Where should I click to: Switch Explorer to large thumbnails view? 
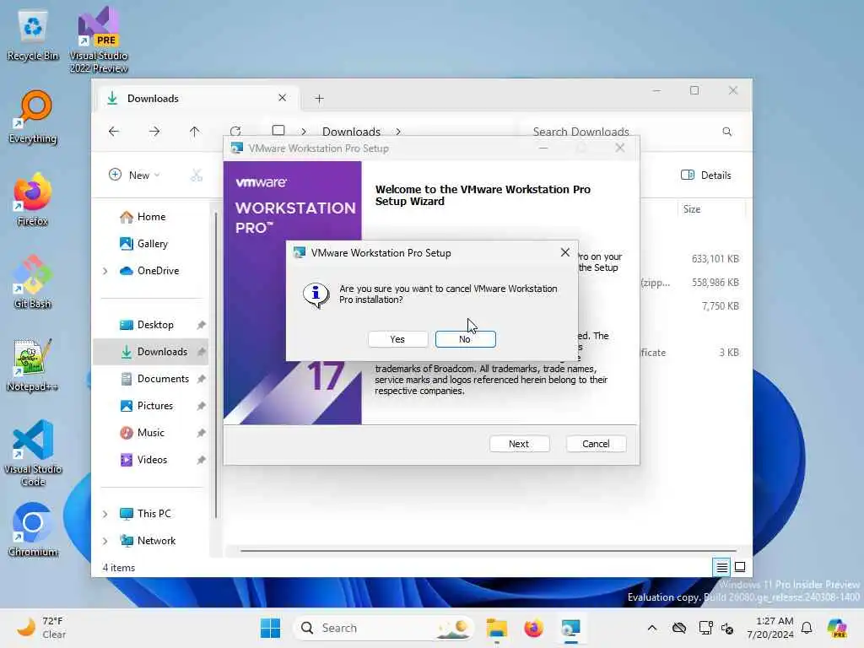[x=740, y=566]
